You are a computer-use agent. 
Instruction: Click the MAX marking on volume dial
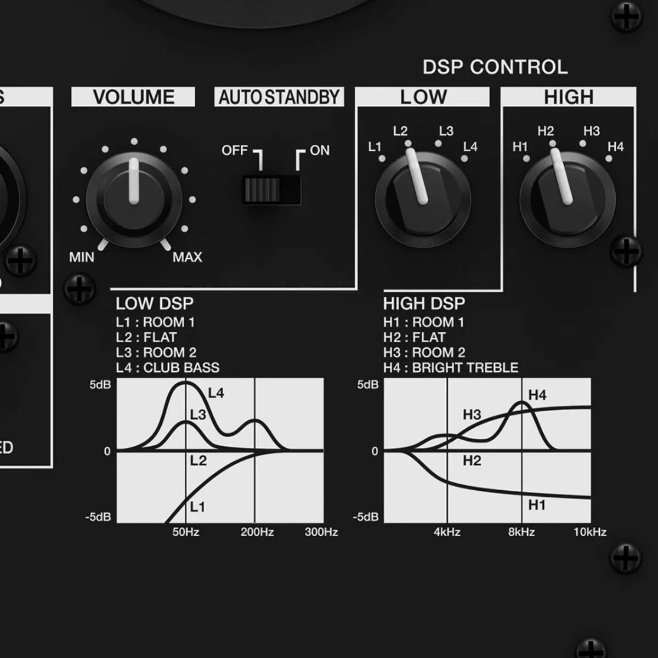tap(187, 257)
